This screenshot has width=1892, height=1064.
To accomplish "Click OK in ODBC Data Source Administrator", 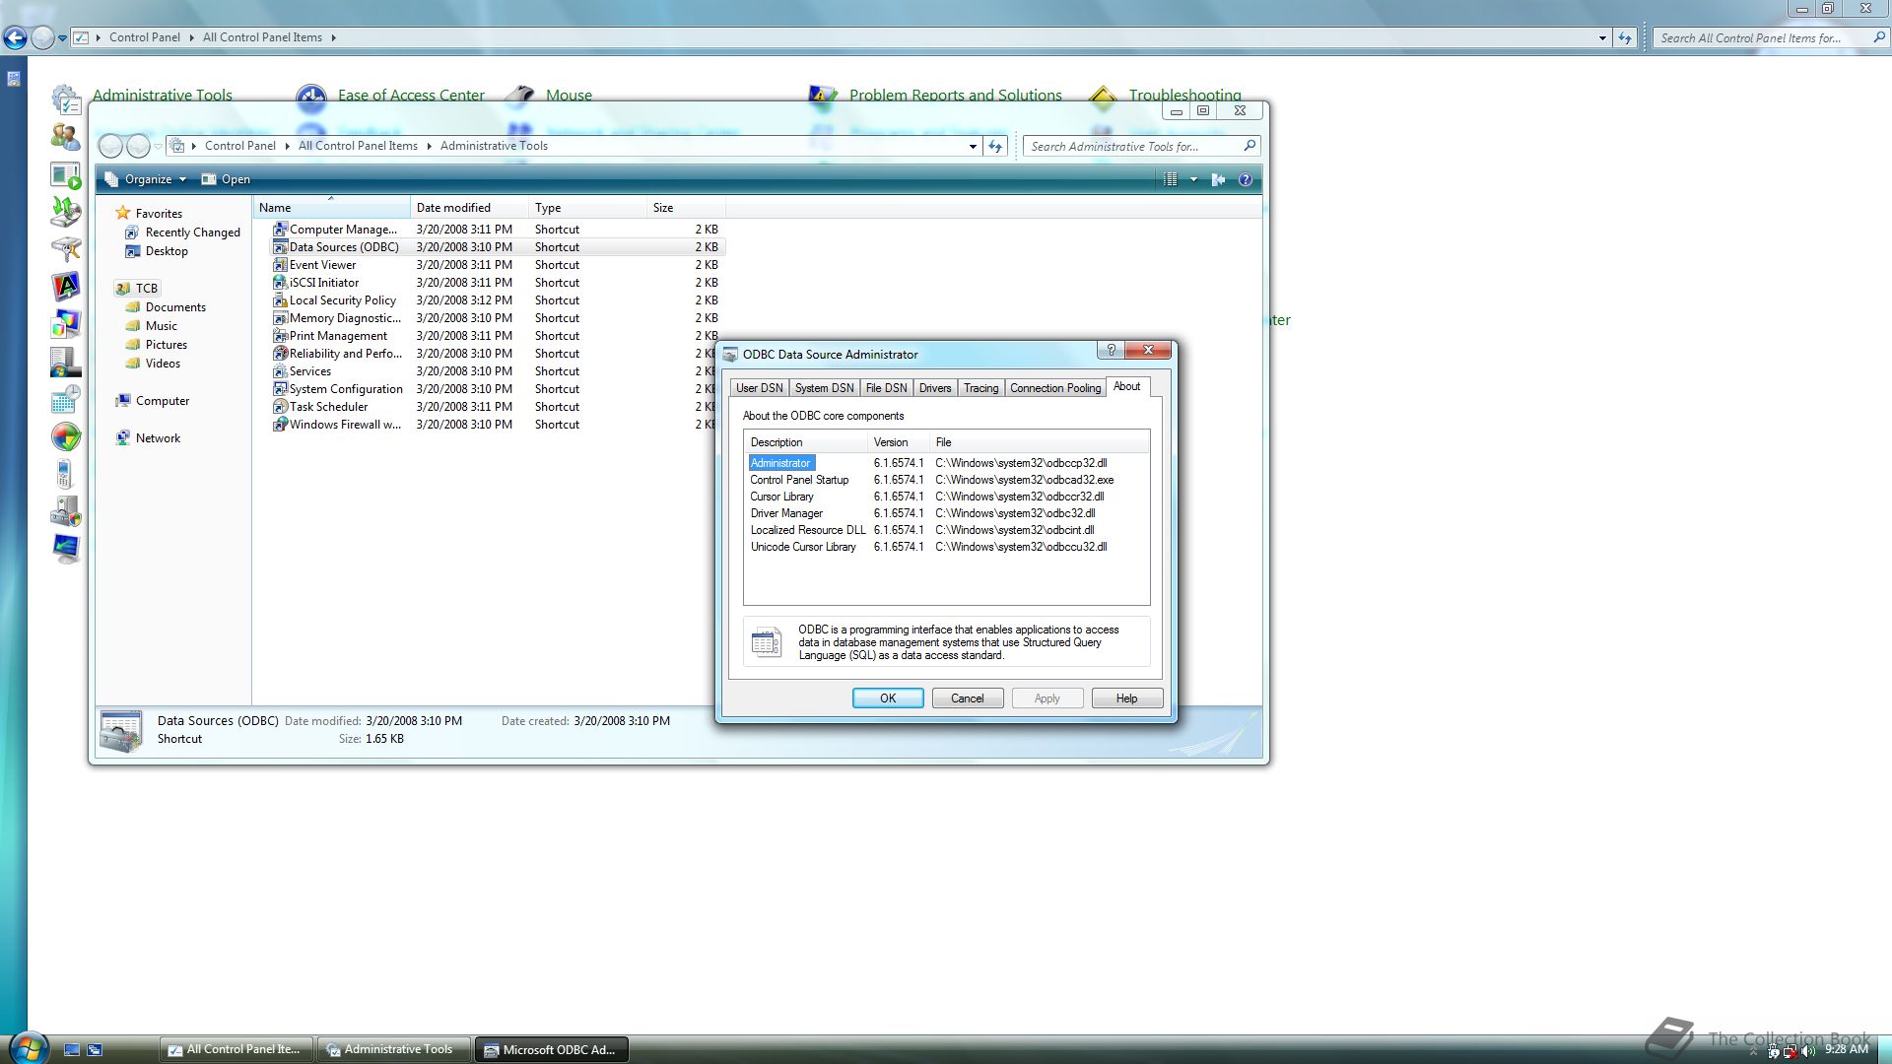I will click(x=888, y=698).
